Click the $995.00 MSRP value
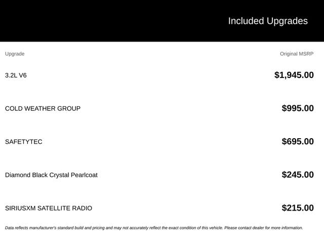324x243 pixels. point(298,108)
